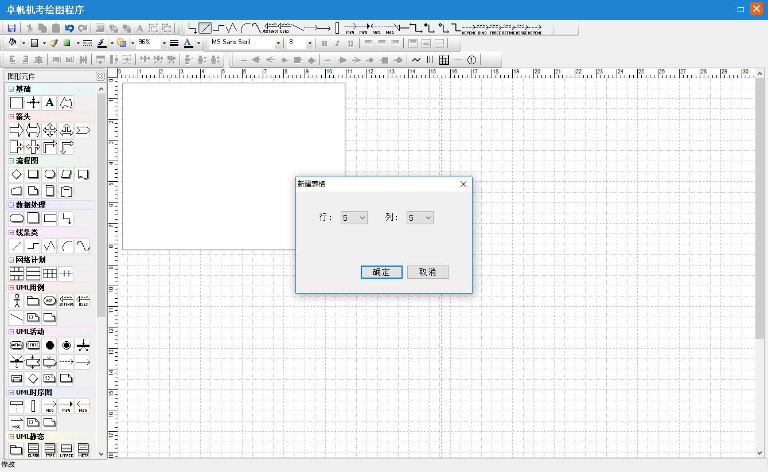Image resolution: width=768 pixels, height=472 pixels.
Task: Select the EXTENDS arrow in UML用例
Action: (67, 301)
